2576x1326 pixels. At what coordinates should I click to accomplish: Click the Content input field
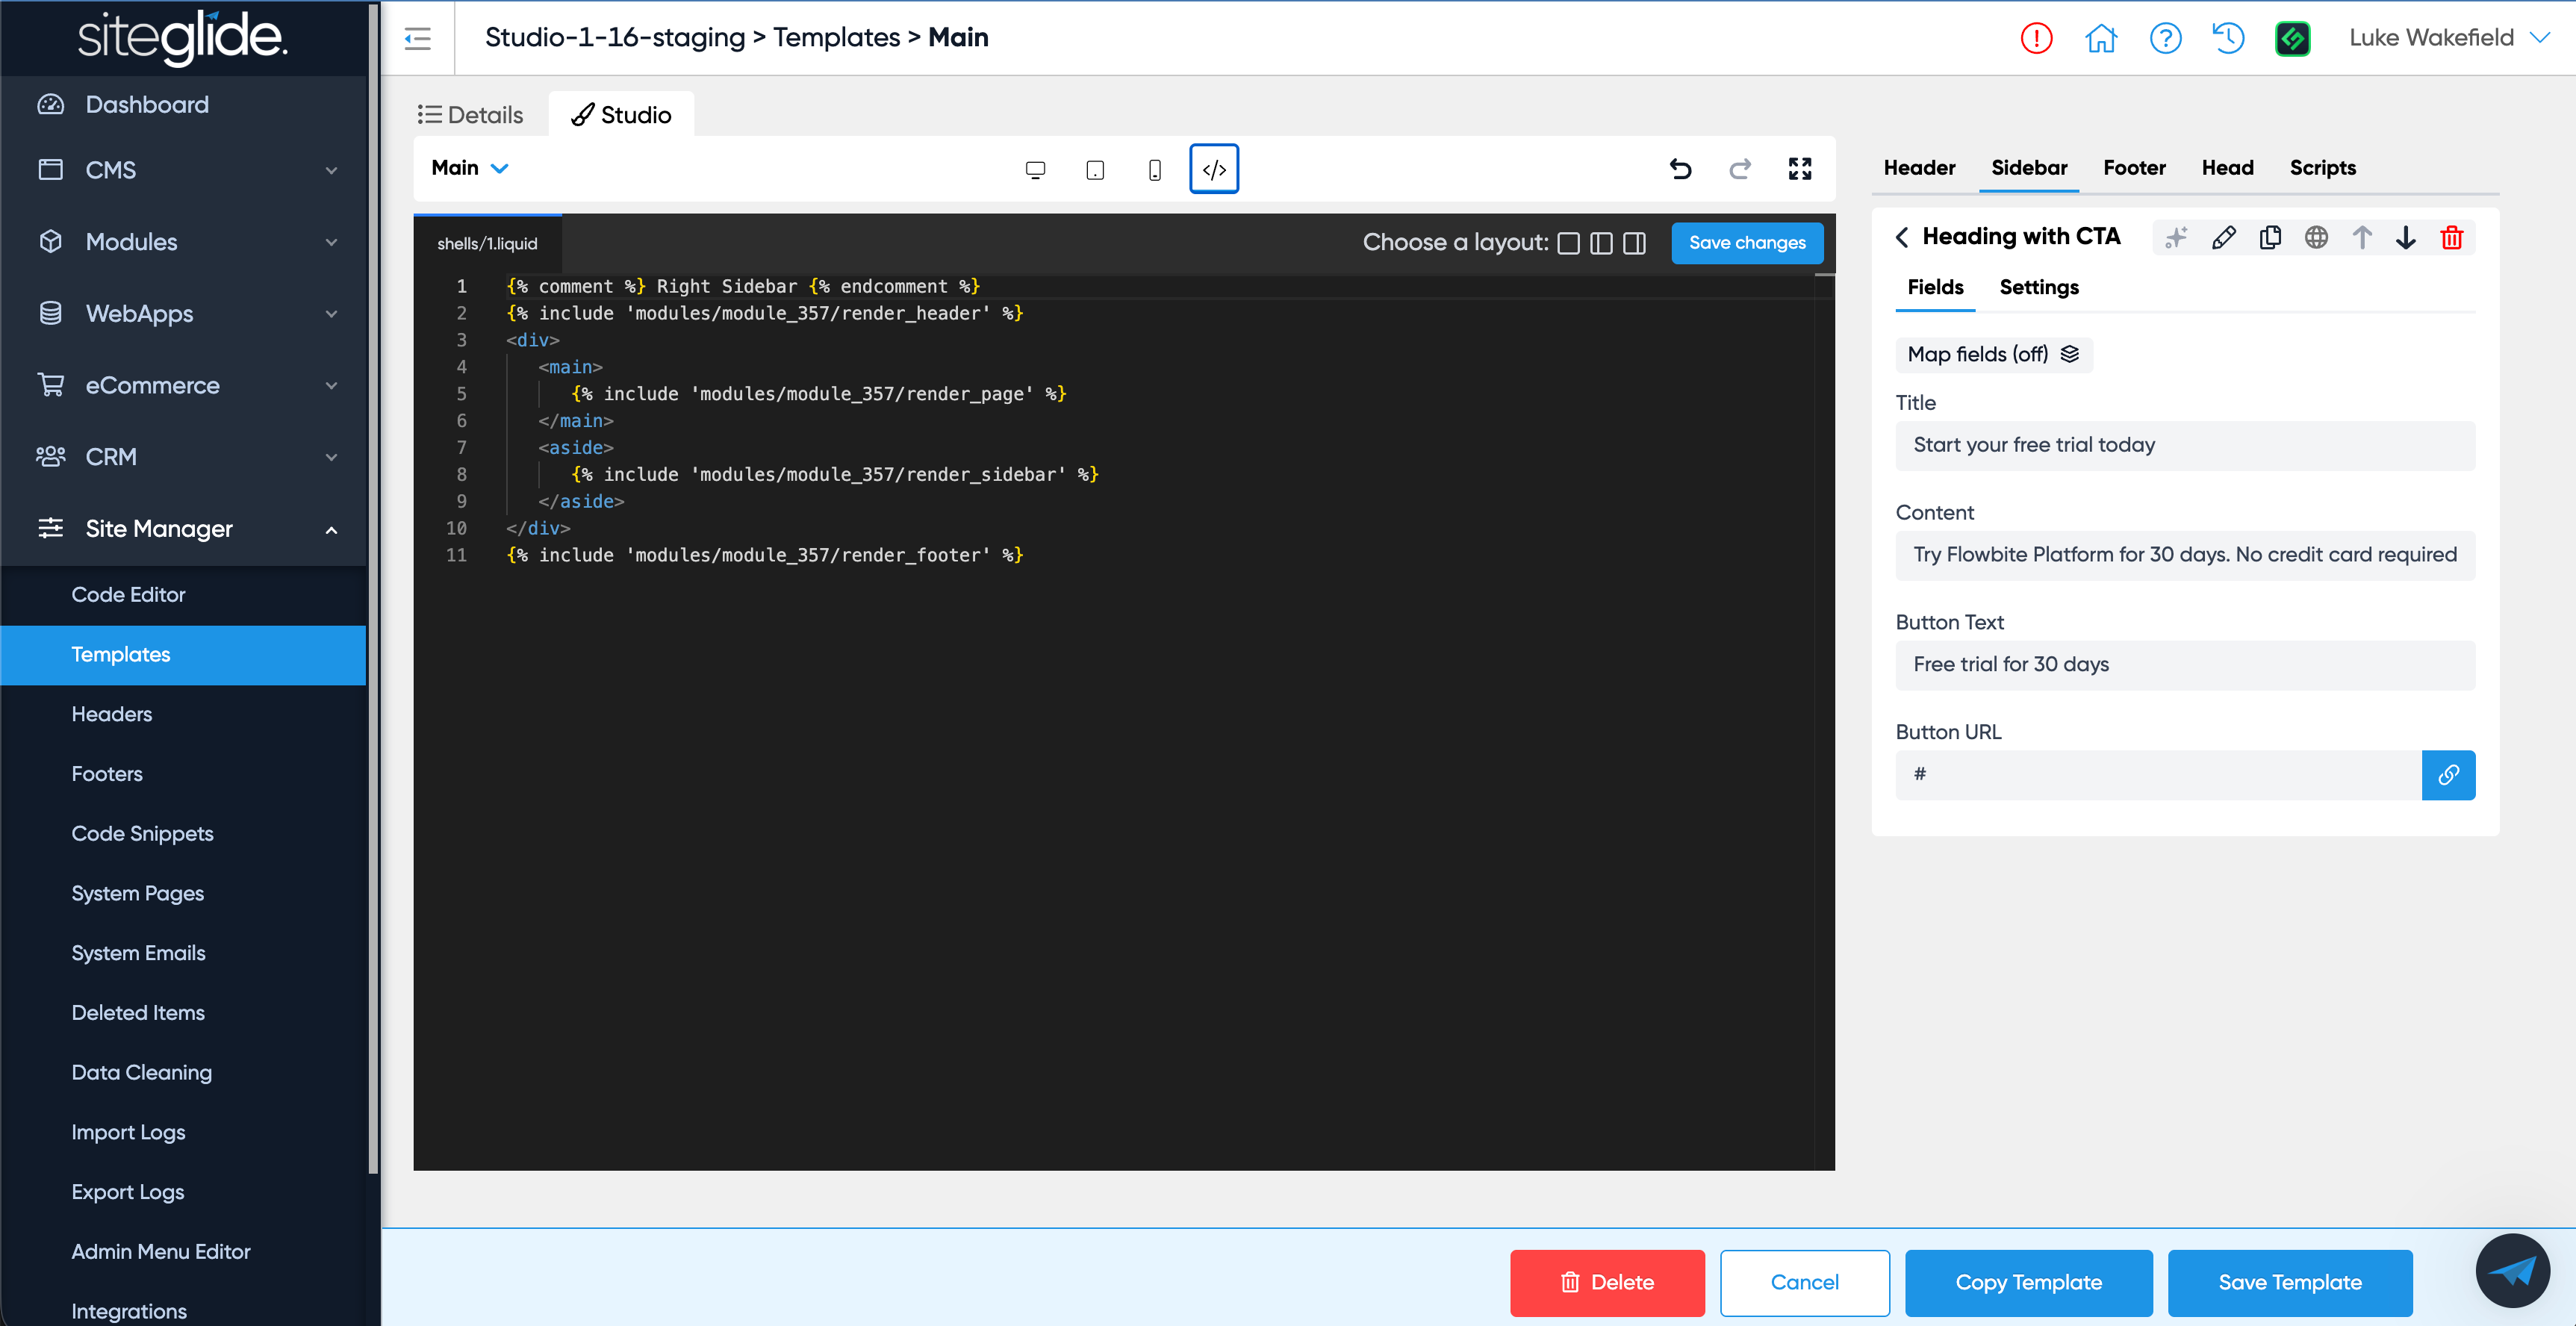coord(2185,556)
